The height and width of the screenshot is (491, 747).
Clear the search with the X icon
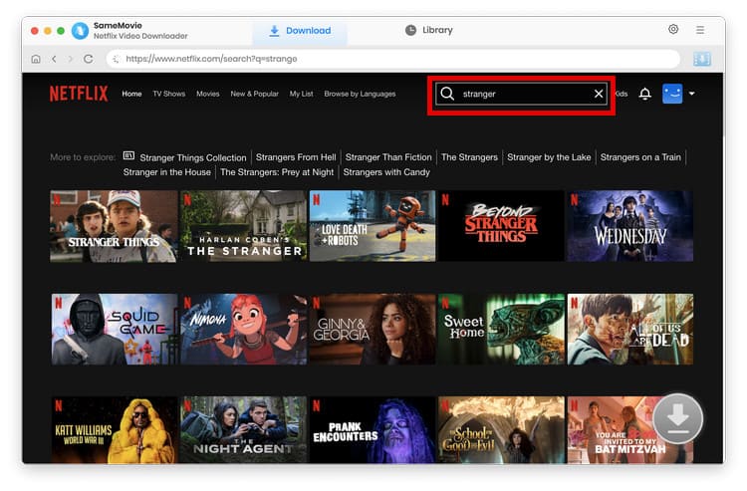coord(599,94)
